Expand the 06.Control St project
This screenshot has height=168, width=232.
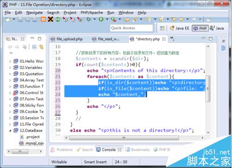point(10,93)
